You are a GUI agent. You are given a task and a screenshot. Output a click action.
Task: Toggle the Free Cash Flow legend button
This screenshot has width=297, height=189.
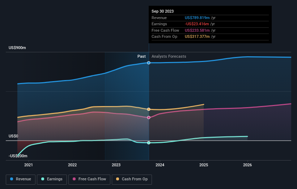coord(89,179)
